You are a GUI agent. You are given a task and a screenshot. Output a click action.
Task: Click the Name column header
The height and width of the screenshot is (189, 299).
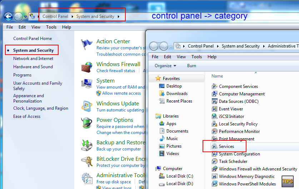217,76
